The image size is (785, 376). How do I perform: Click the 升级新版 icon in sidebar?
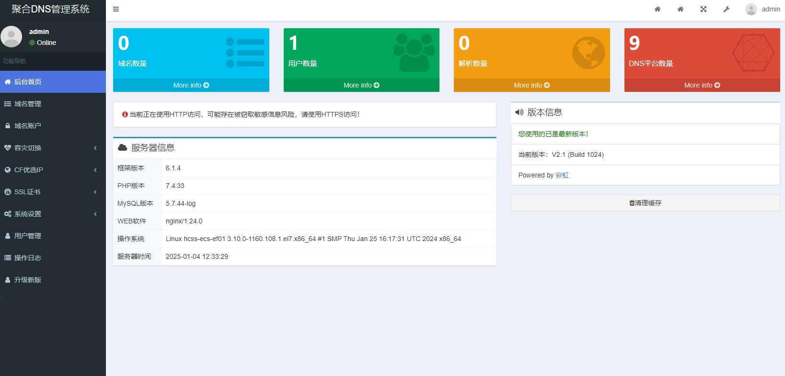[8, 280]
